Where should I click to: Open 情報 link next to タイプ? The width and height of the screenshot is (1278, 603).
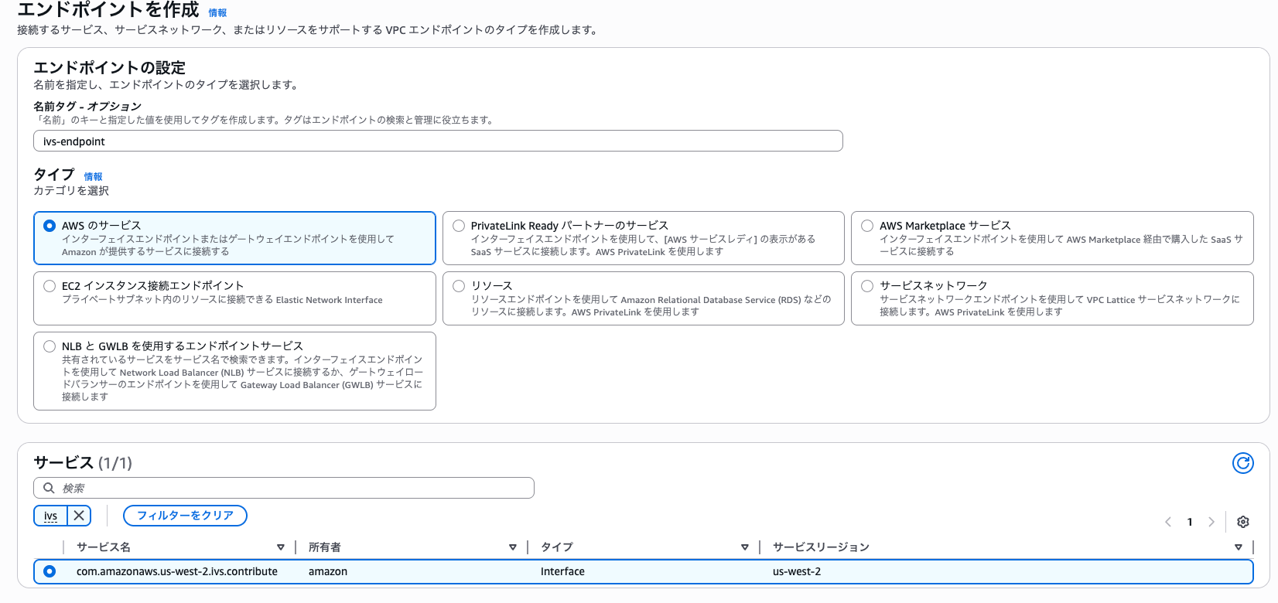(x=93, y=177)
